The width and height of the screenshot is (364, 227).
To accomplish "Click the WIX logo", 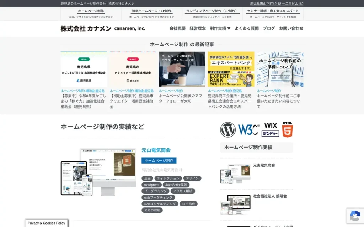I will (271, 126).
